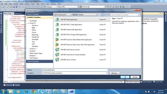This screenshot has height=94, width=167.
Task: Click the Open File folder toolbar icon
Action: pyautogui.click(x=11, y=7)
